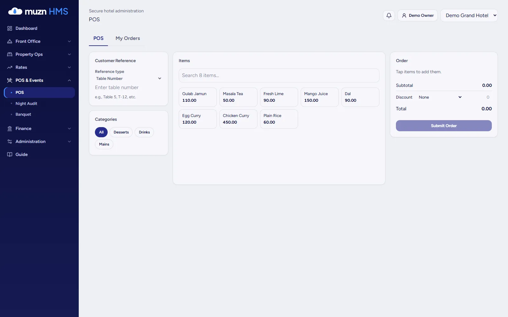Click the Finance bank icon
Image resolution: width=508 pixels, height=317 pixels.
[10, 128]
